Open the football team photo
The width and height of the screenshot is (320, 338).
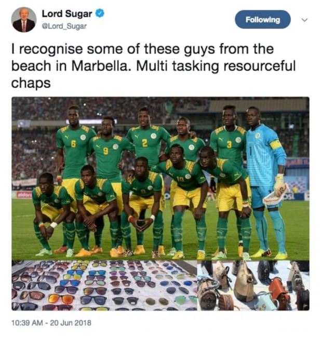click(161, 179)
